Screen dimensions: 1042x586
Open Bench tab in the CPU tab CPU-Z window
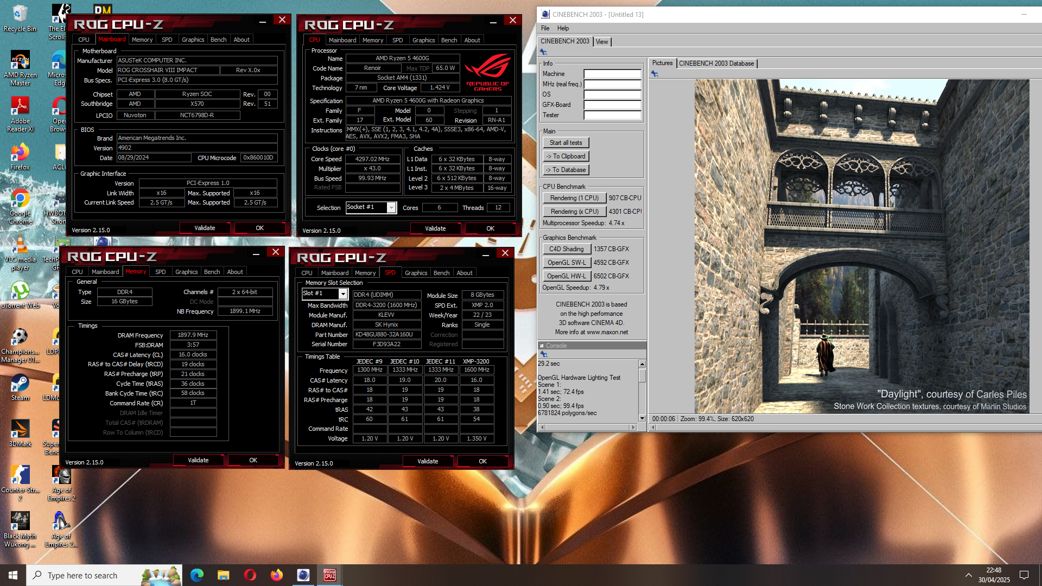coord(449,40)
